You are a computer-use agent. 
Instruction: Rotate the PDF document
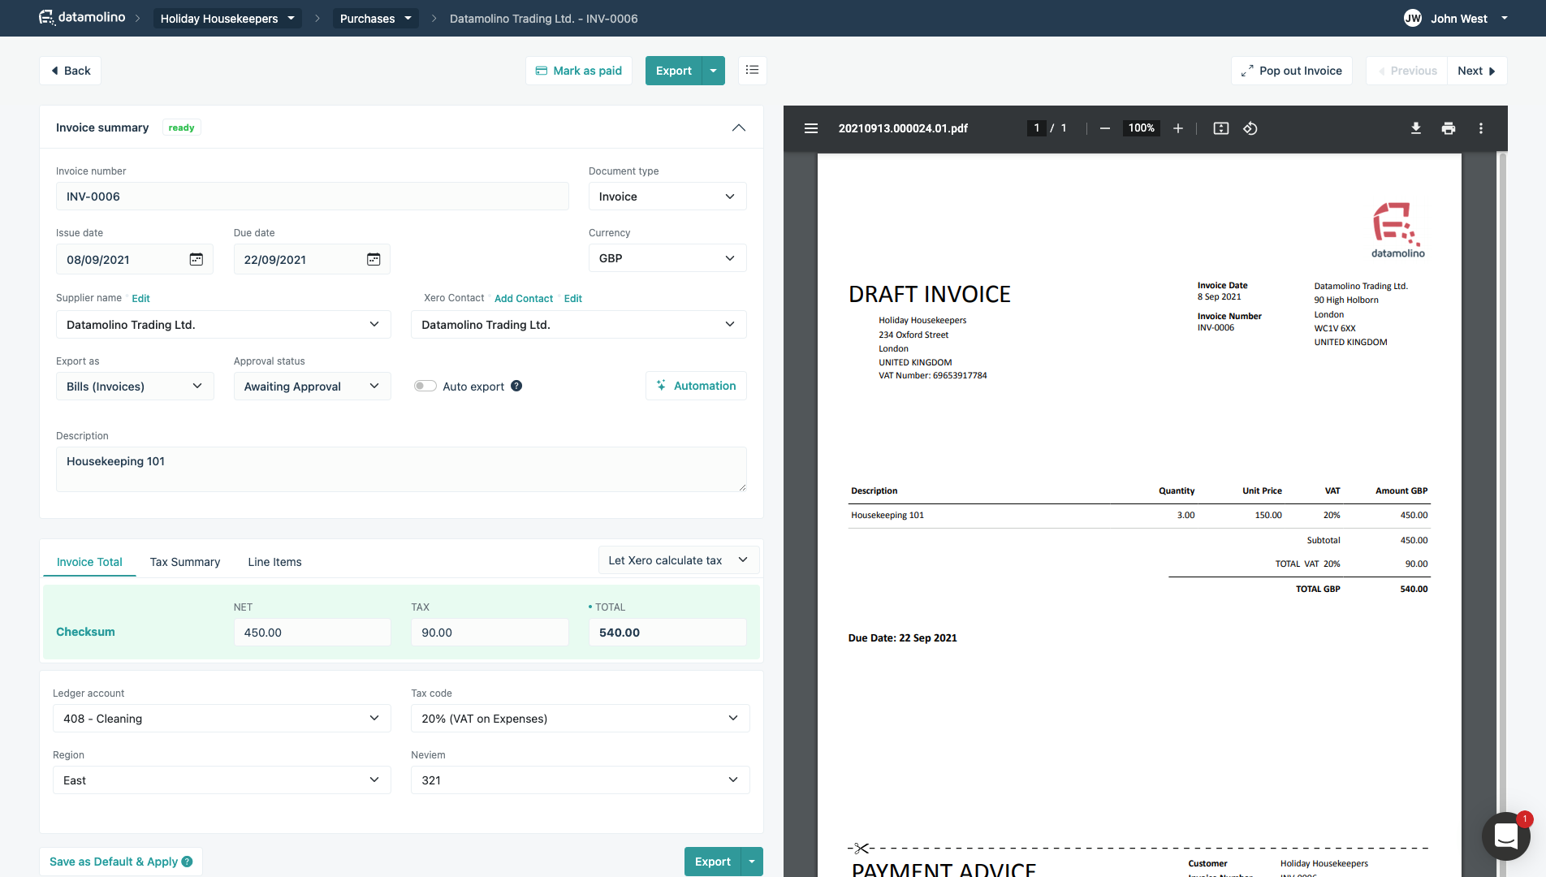click(x=1250, y=128)
